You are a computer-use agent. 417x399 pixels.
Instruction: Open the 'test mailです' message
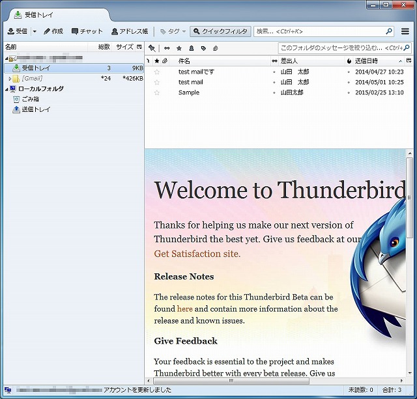pos(196,72)
